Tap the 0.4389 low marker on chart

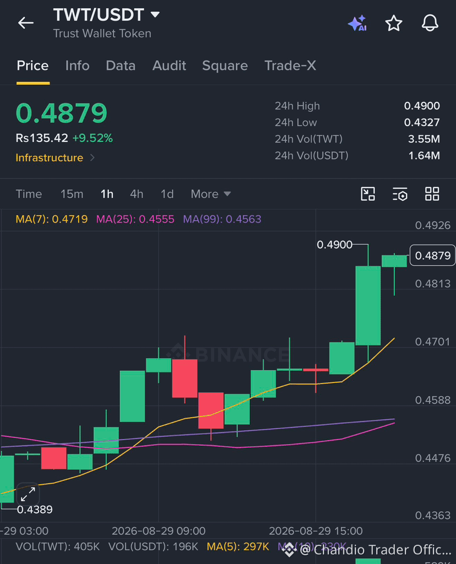[x=35, y=510]
